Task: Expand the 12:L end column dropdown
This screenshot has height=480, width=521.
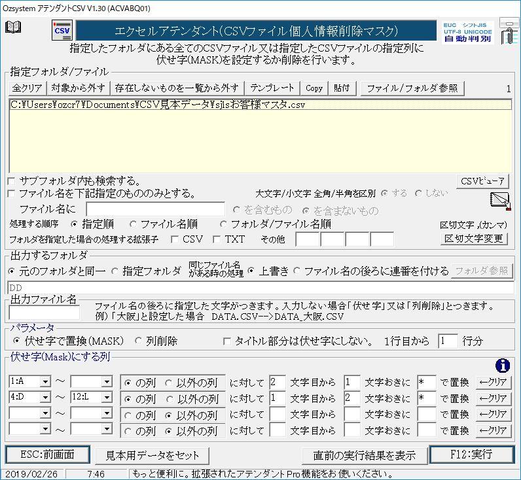Action: pyautogui.click(x=107, y=398)
